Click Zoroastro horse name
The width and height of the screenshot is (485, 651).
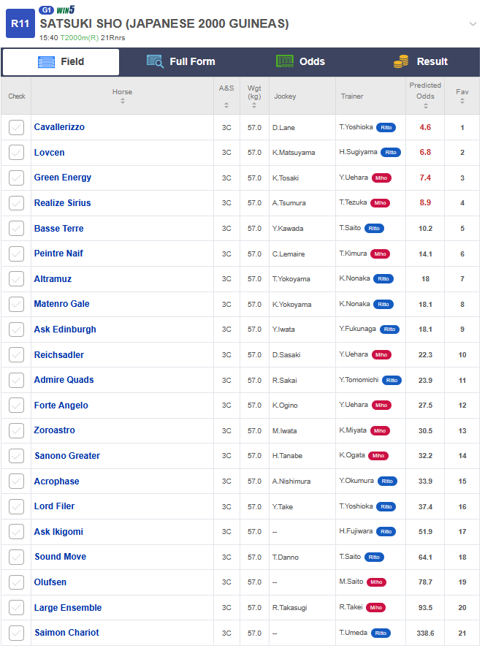54,430
